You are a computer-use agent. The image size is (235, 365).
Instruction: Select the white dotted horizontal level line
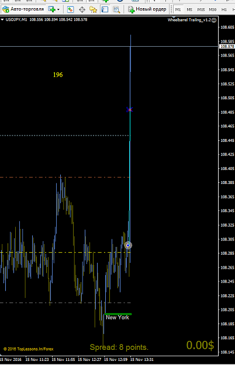pos(64,135)
